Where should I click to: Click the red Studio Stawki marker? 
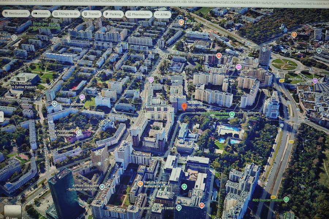point(184,107)
